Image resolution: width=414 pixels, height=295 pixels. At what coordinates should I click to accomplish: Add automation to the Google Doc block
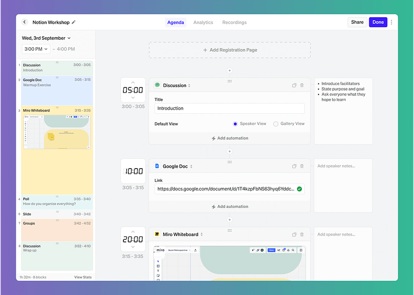point(230,206)
